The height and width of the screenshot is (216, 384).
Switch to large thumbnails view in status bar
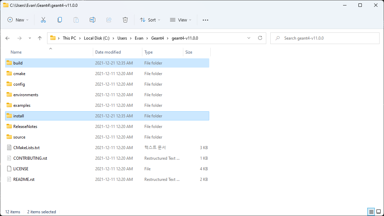click(378, 212)
